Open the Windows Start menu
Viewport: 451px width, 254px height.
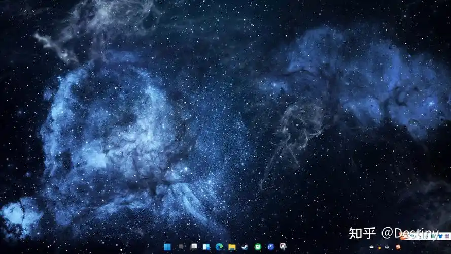pos(167,247)
